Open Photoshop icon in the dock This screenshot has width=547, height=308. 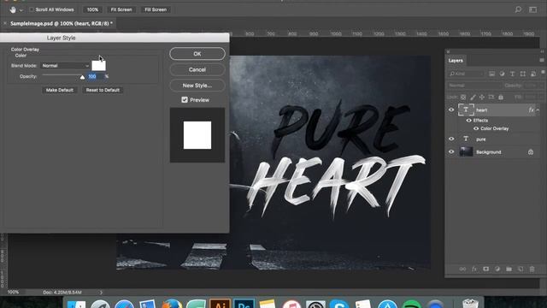244,304
